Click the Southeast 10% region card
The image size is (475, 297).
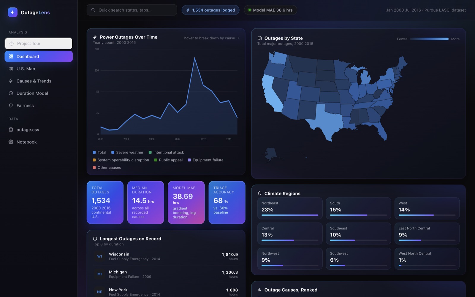[358, 234]
